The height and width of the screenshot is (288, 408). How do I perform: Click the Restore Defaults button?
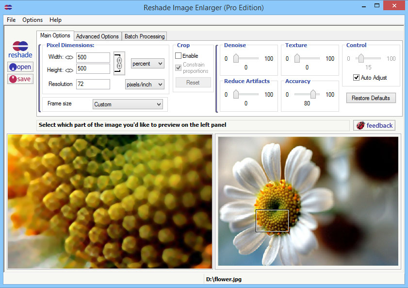[371, 98]
